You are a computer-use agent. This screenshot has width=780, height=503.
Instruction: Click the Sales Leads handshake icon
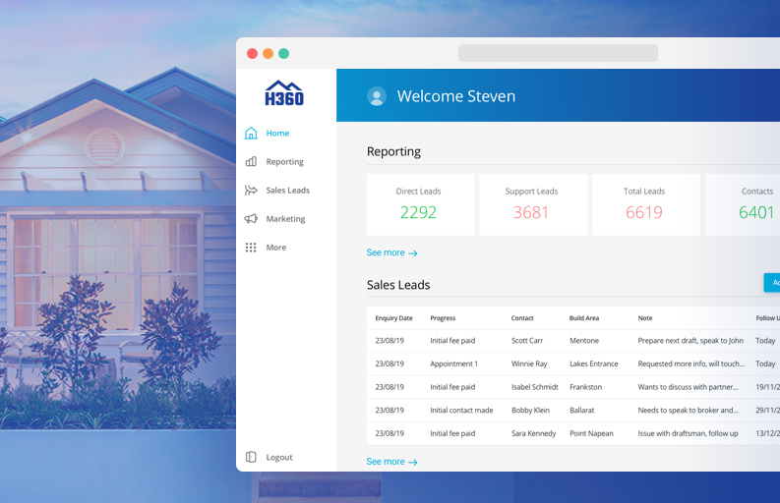click(251, 191)
